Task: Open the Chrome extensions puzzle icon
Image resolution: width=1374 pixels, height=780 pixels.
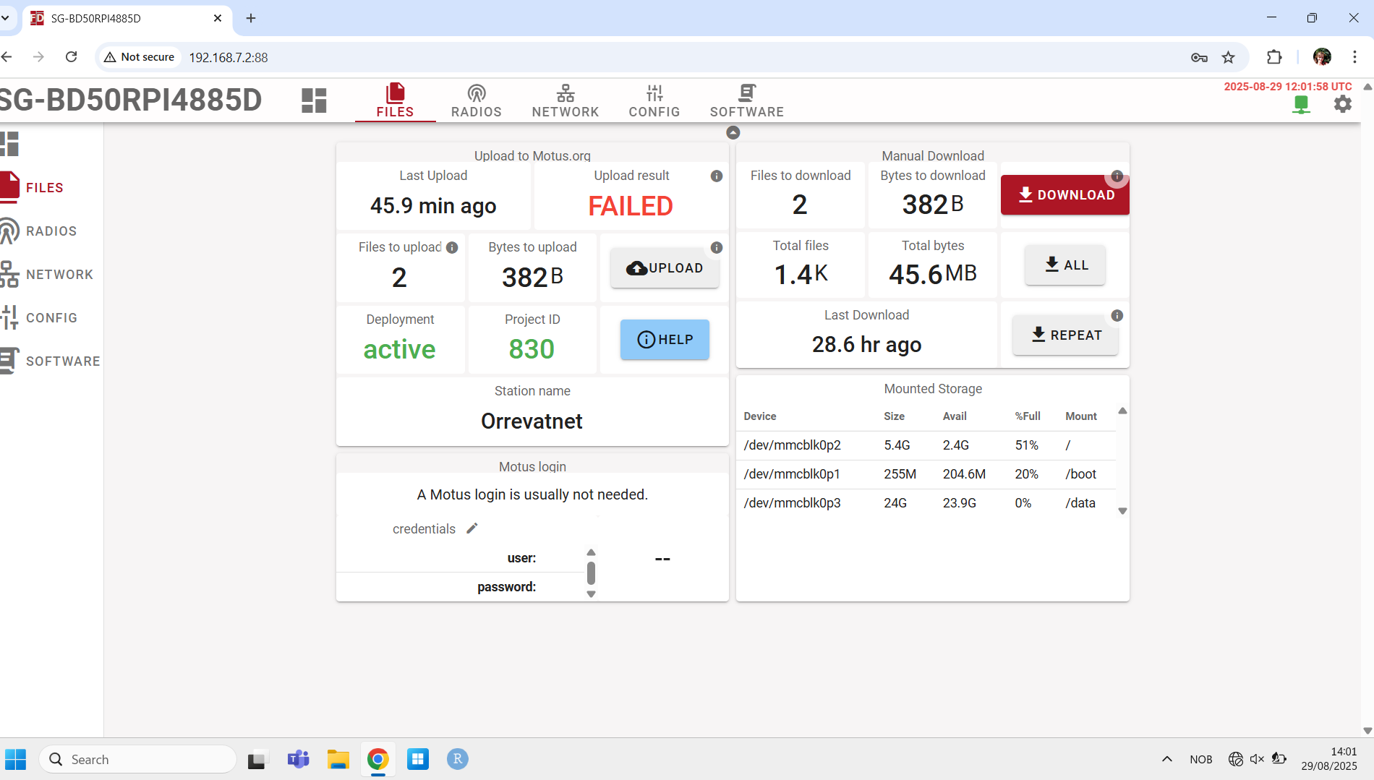Action: (1273, 57)
